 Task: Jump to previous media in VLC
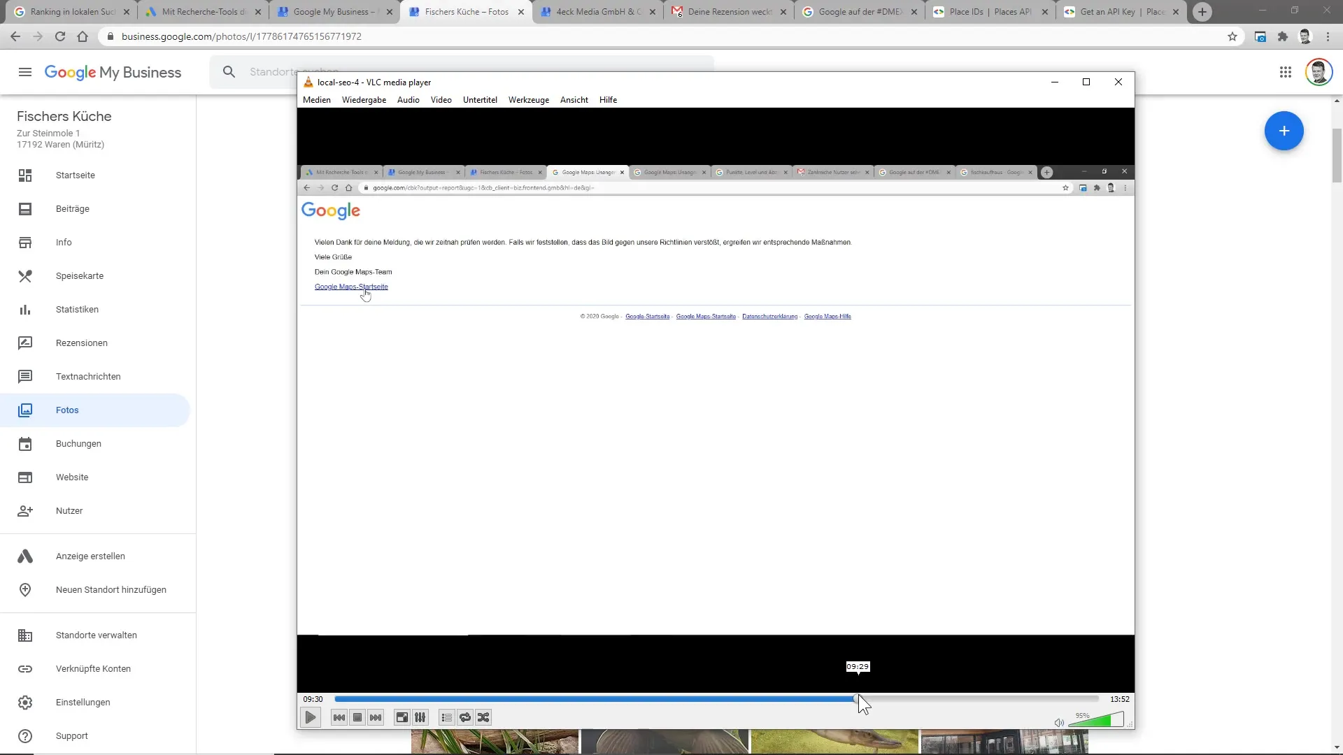(x=339, y=717)
